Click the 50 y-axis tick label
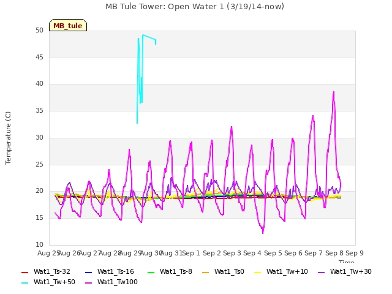 point(39,31)
